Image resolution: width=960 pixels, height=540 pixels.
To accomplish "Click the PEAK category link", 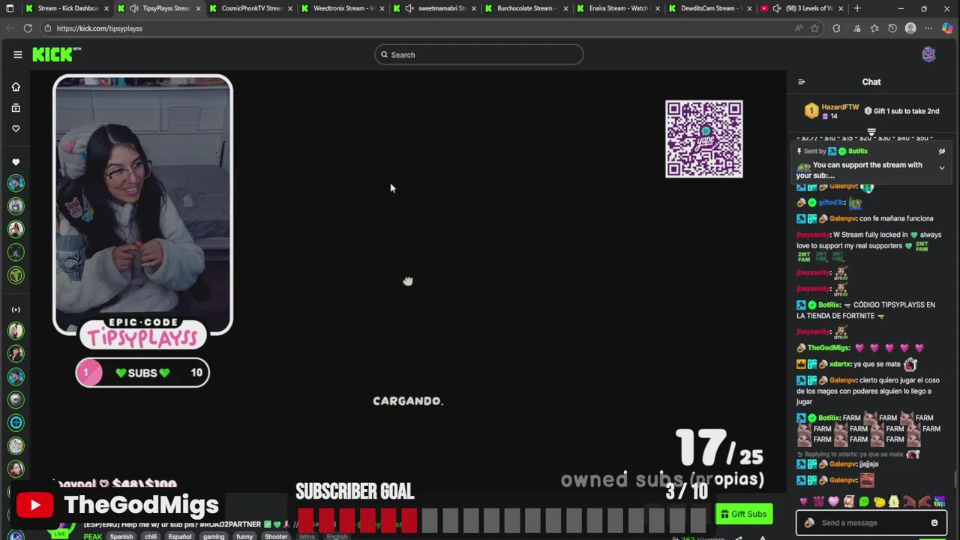I will 93,536.
